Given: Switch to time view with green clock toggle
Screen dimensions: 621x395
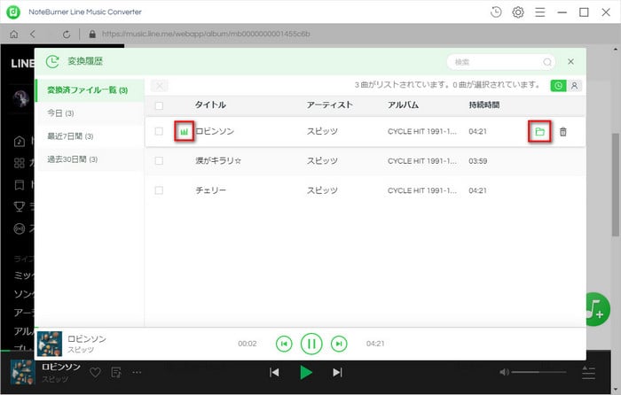Looking at the screenshot, I should click(x=558, y=86).
